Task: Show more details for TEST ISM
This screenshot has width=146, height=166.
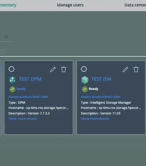Action: (x=95, y=119)
